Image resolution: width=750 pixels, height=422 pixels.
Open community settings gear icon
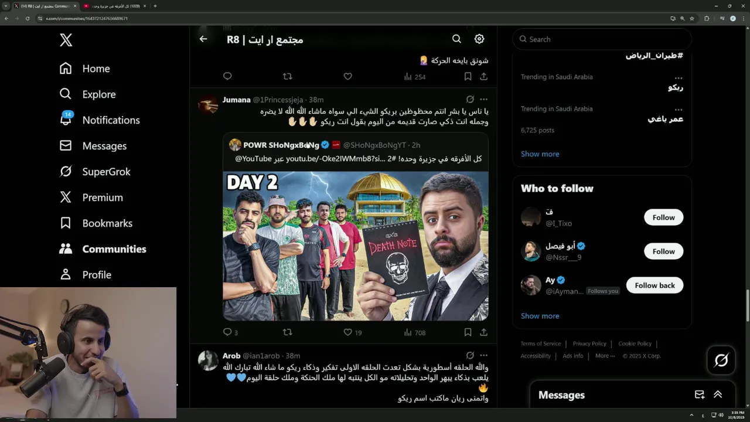point(479,39)
